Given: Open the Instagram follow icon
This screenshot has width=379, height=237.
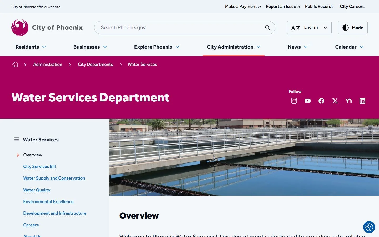Looking at the screenshot, I should [294, 101].
